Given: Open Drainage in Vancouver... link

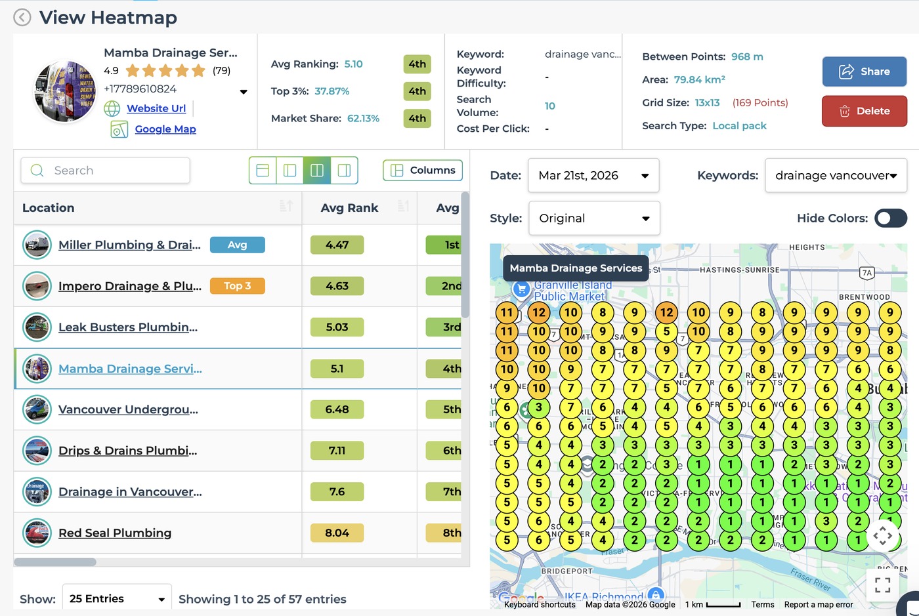Looking at the screenshot, I should [130, 492].
